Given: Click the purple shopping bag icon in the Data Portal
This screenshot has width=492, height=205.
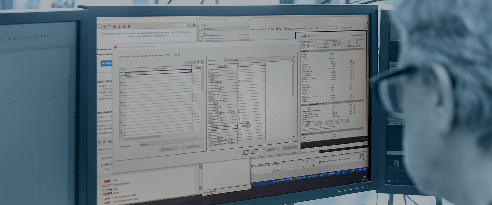Looking at the screenshot, I should (124, 26).
